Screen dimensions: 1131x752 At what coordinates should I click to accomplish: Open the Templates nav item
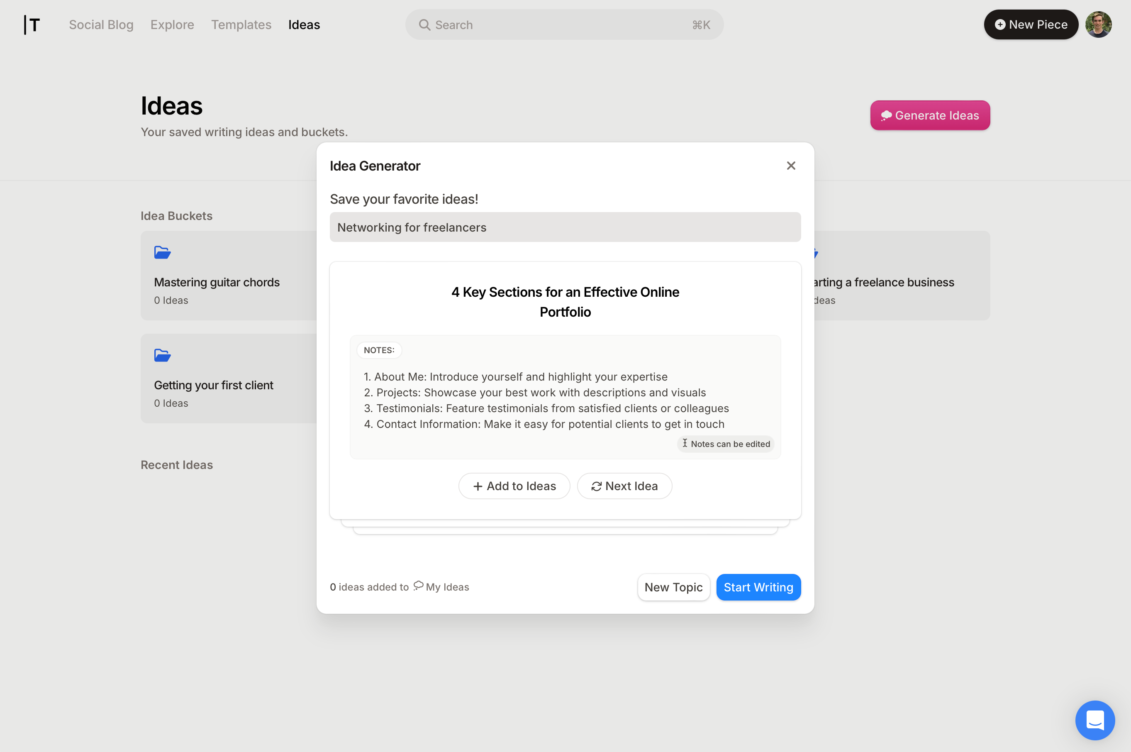tap(241, 24)
